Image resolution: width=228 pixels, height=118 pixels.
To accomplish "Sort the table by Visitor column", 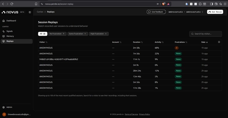I will 43,42.
